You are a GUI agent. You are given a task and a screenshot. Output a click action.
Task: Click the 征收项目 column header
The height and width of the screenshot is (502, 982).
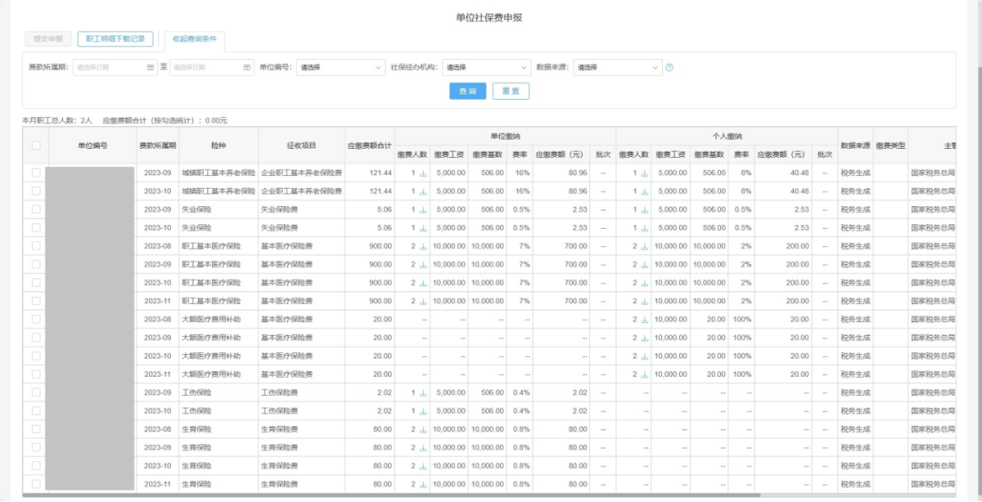click(x=301, y=145)
